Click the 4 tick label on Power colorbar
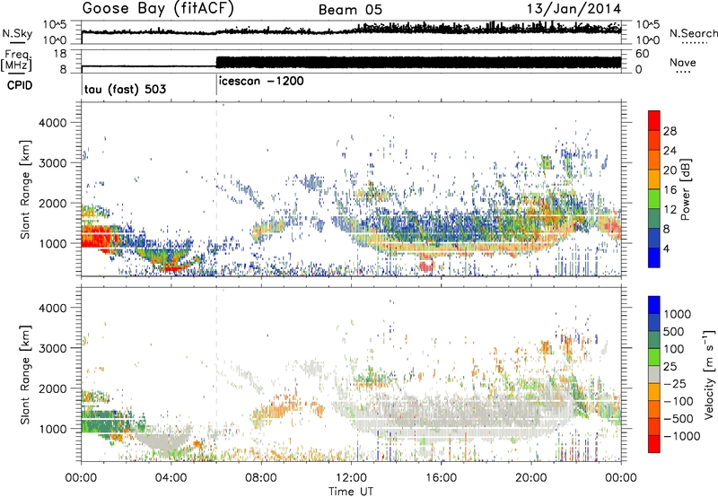The height and width of the screenshot is (497, 718). (x=666, y=248)
